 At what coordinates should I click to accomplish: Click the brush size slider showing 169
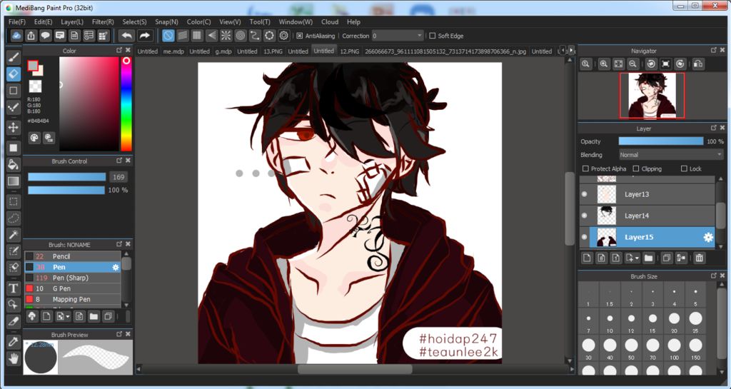(66, 177)
